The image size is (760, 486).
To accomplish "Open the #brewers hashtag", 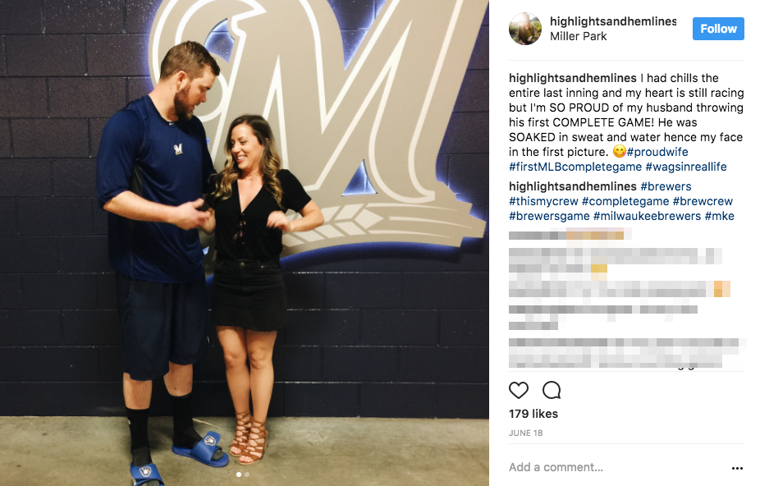I will point(666,186).
